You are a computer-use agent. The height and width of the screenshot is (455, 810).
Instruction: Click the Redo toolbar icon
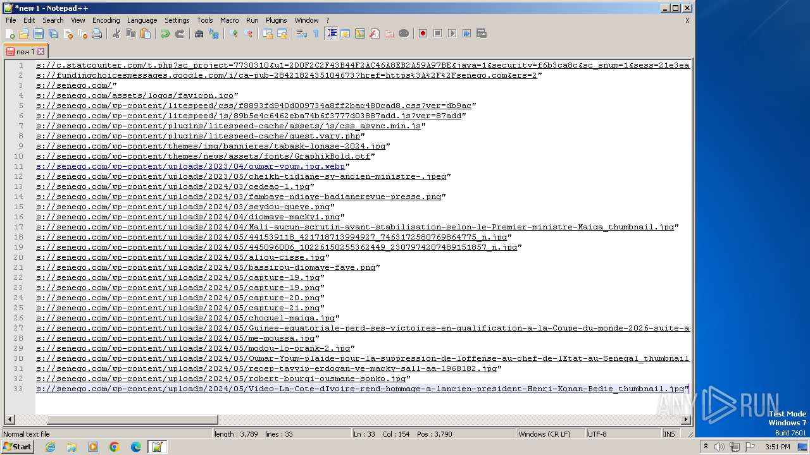tap(180, 33)
